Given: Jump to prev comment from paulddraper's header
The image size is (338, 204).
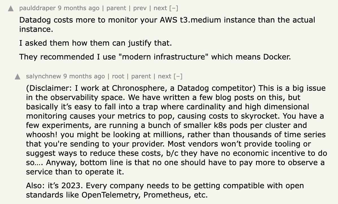Looking at the screenshot, I should (140, 8).
